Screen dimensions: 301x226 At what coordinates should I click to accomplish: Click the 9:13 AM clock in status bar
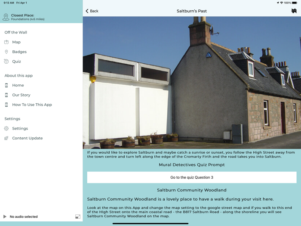pyautogui.click(x=9, y=3)
